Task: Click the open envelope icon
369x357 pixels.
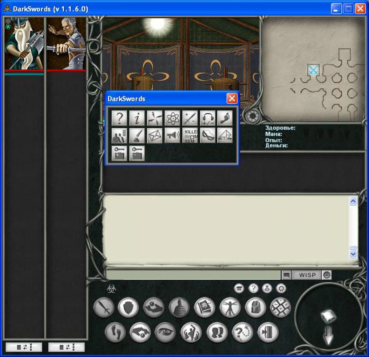Action: [225, 136]
